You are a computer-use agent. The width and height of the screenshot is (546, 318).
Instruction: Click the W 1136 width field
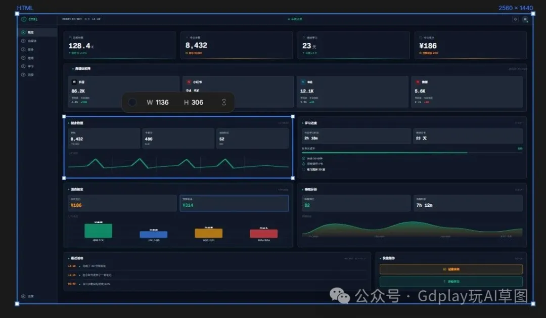158,102
